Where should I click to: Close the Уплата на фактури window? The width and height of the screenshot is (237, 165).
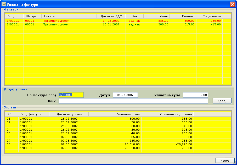coord(232,4)
